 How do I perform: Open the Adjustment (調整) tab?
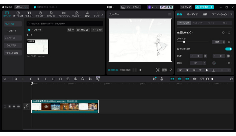click(87, 14)
